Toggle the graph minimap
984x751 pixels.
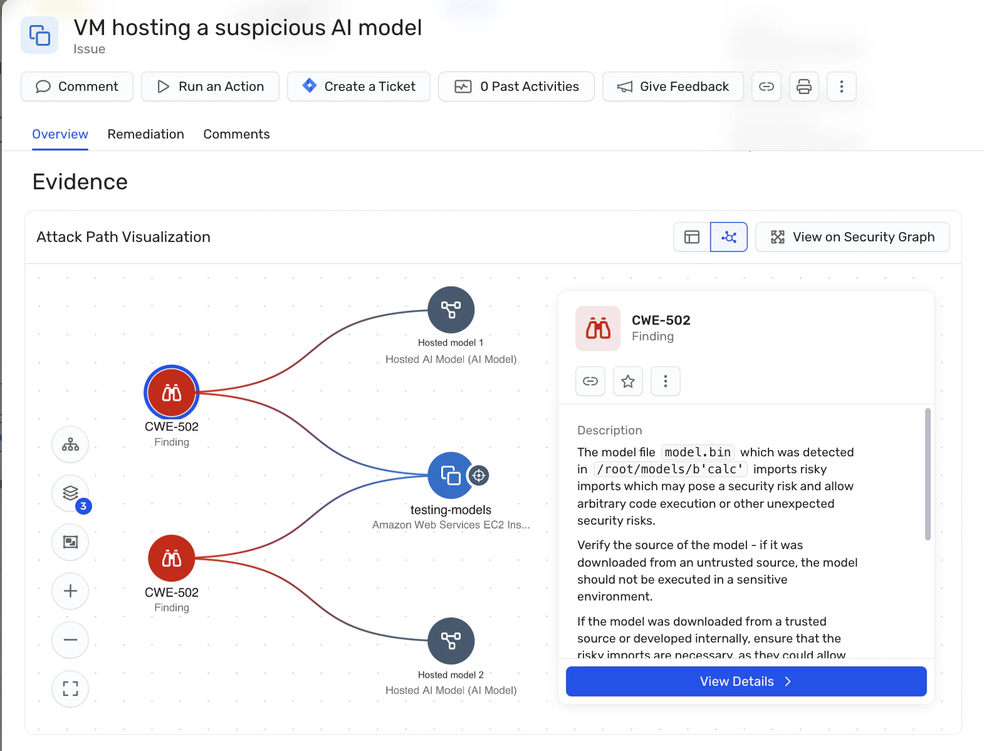70,542
